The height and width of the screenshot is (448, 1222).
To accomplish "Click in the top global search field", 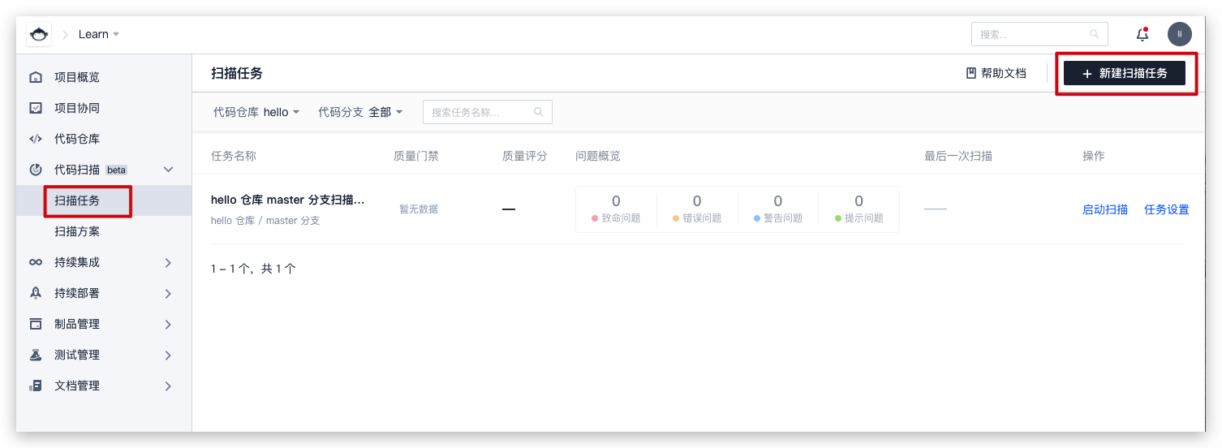I will point(1039,34).
